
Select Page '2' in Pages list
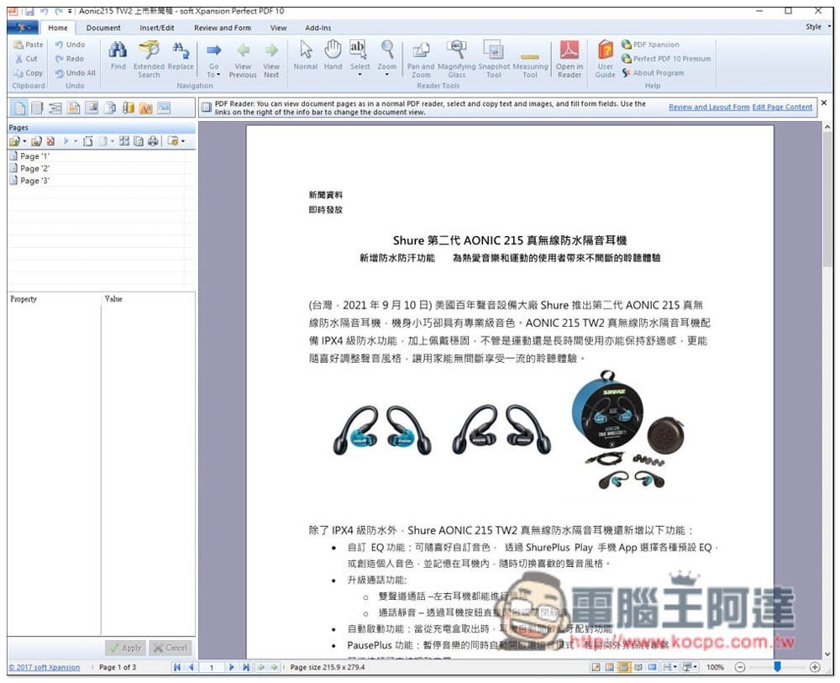click(101, 168)
